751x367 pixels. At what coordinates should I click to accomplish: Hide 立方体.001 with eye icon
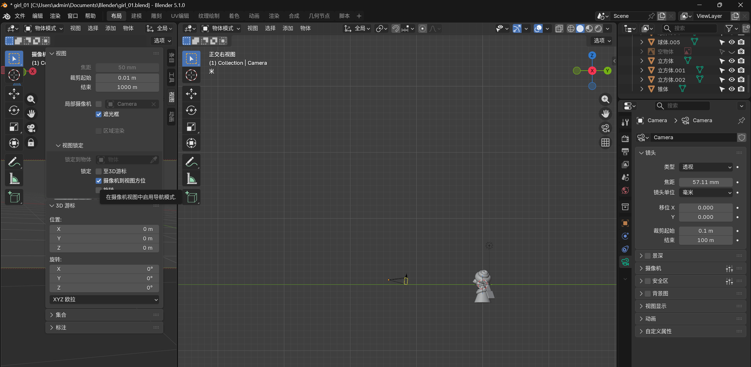(x=732, y=70)
